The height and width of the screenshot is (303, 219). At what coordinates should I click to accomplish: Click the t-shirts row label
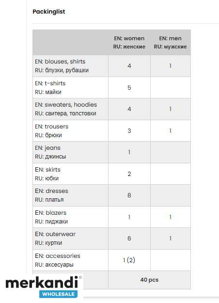(x=50, y=88)
